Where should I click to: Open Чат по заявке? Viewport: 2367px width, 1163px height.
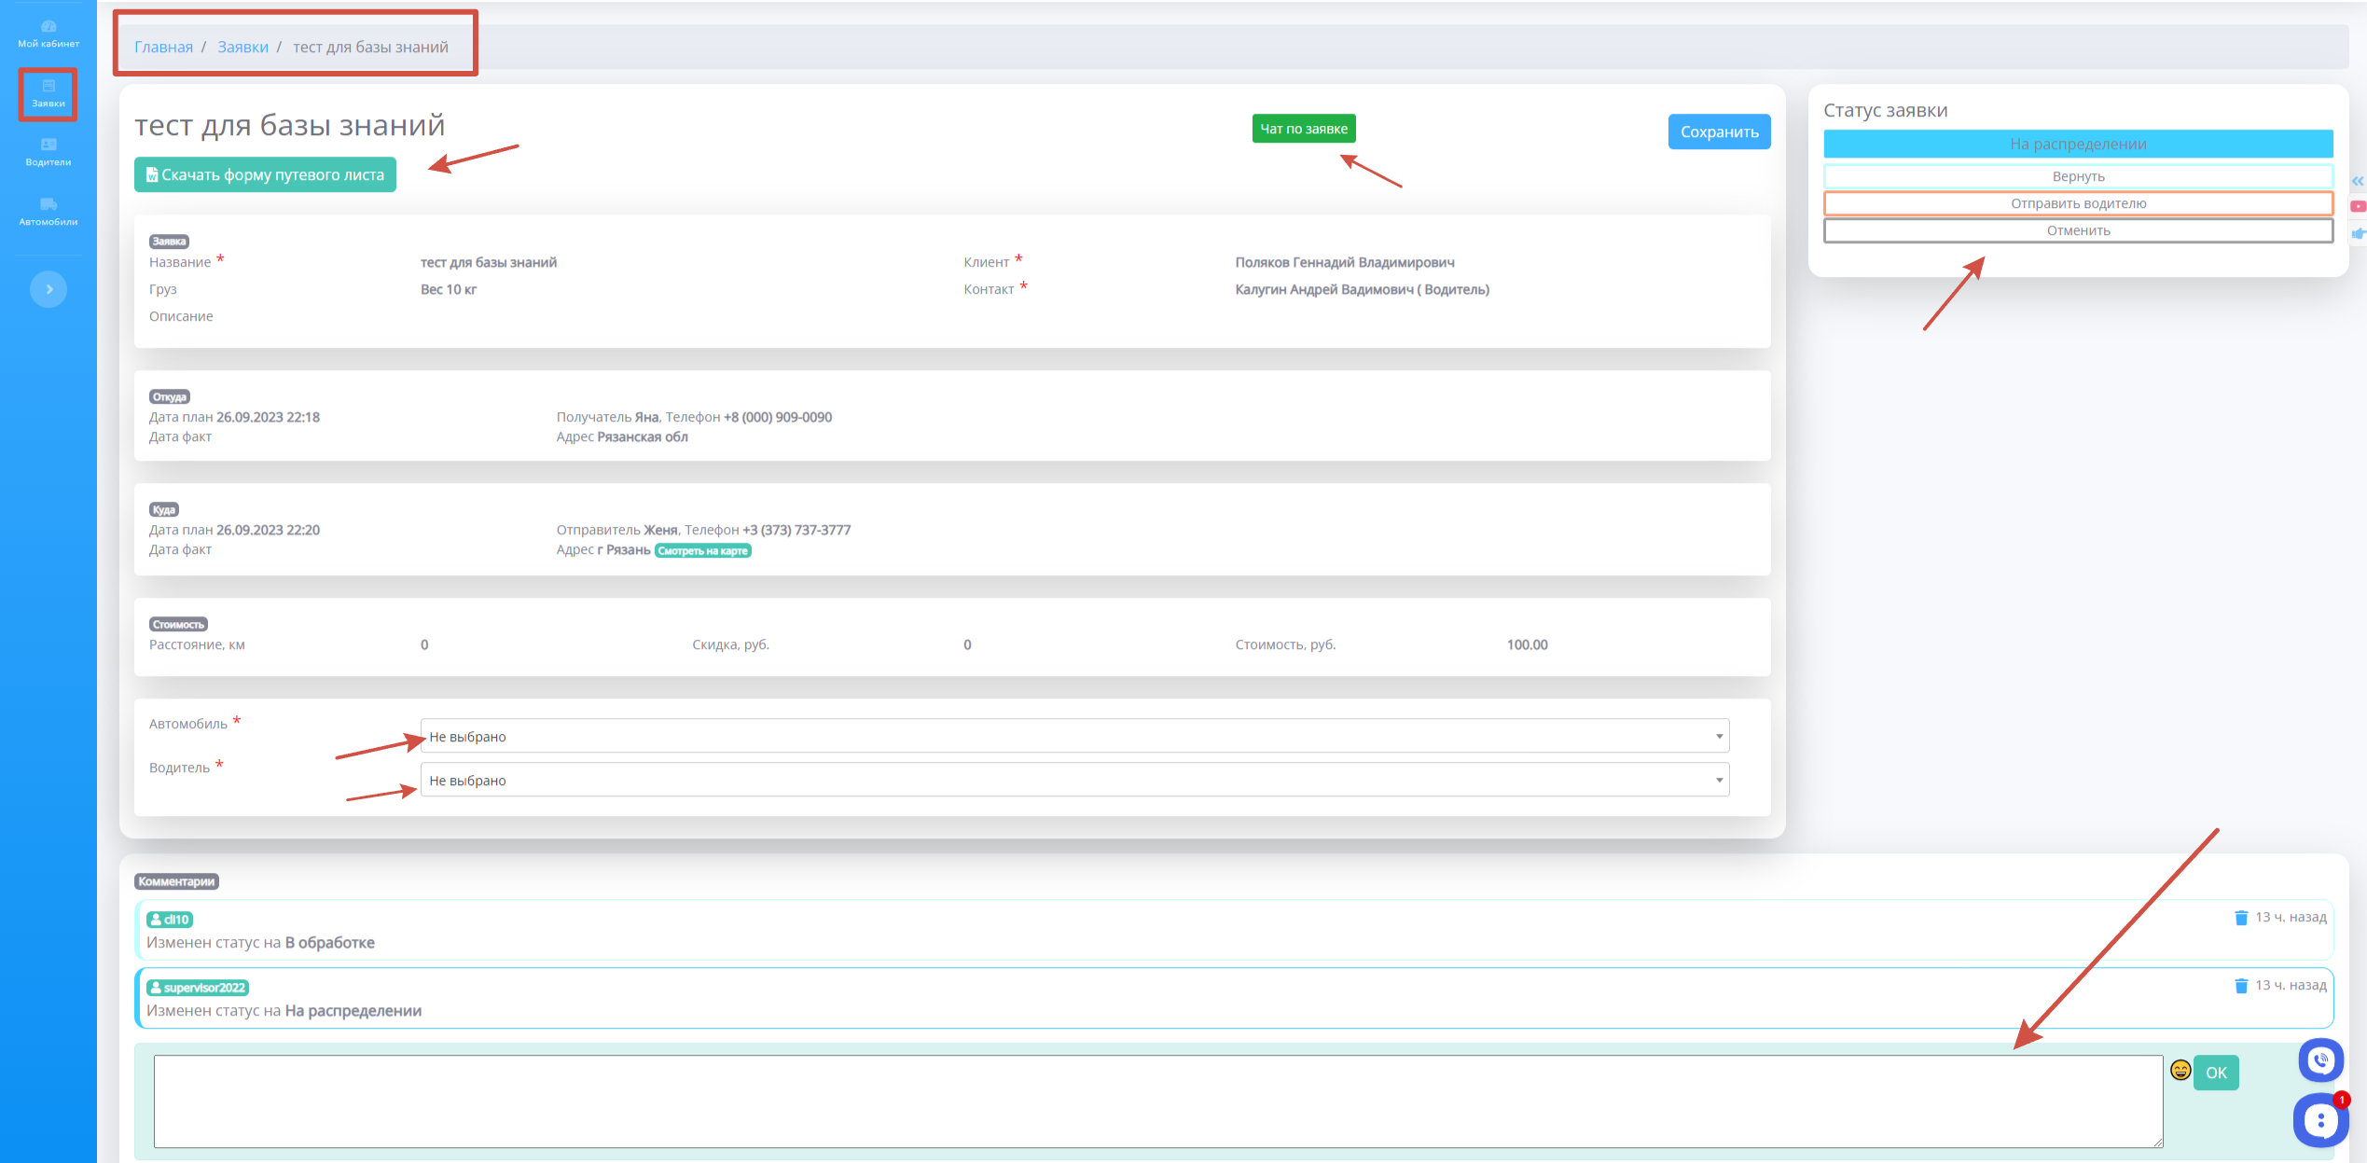click(x=1303, y=129)
